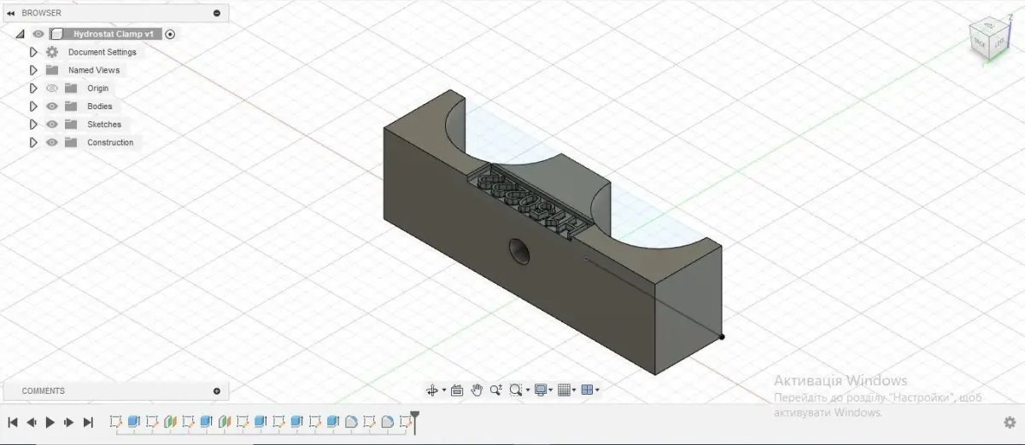Open Display Settings monitor icon

(540, 390)
